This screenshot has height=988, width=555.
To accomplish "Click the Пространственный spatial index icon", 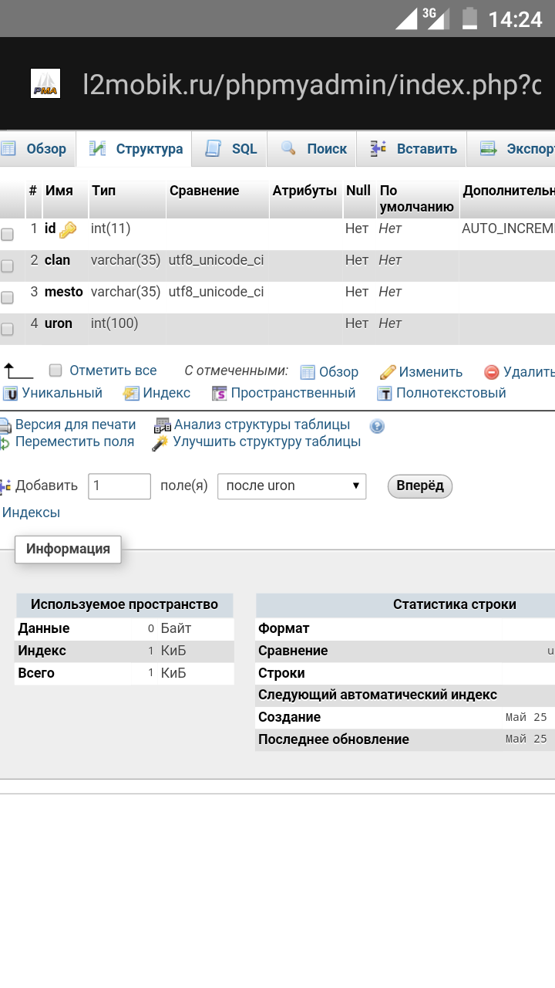I will (220, 394).
